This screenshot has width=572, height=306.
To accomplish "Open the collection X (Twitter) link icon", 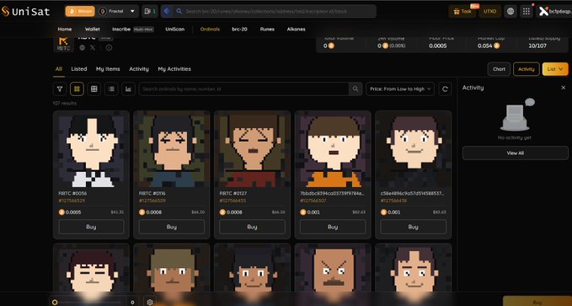I will 93,48.
